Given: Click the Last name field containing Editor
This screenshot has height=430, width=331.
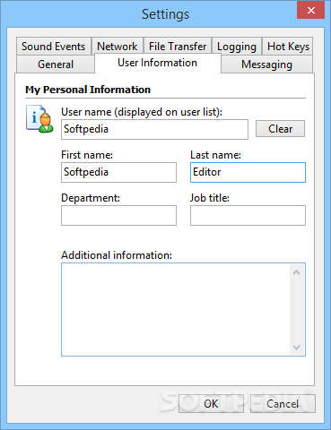Looking at the screenshot, I should [x=248, y=172].
